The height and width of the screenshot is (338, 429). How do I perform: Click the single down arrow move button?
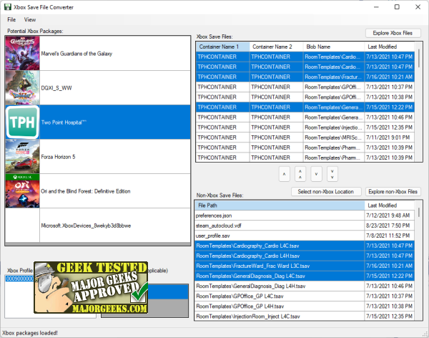(316, 174)
